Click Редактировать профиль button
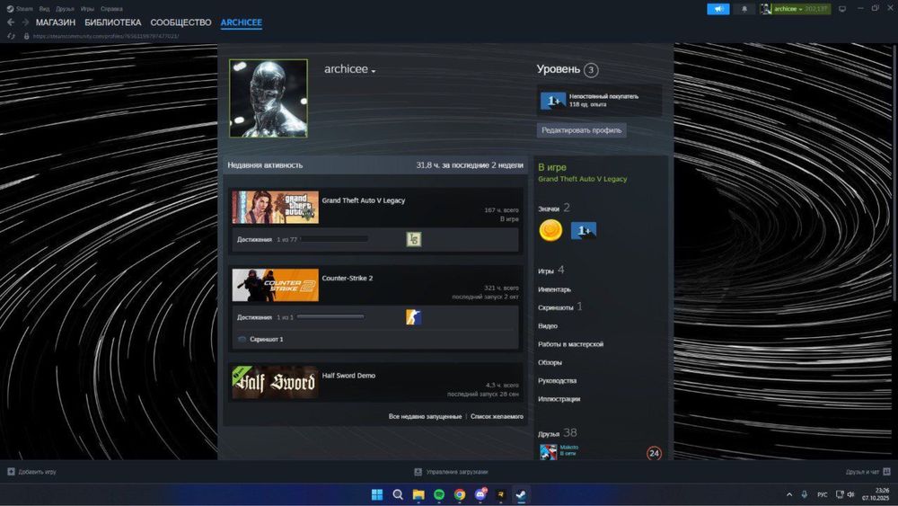The image size is (898, 506). point(581,130)
